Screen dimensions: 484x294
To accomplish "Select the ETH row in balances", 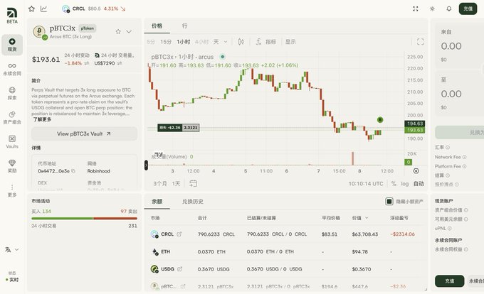I will [286, 251].
